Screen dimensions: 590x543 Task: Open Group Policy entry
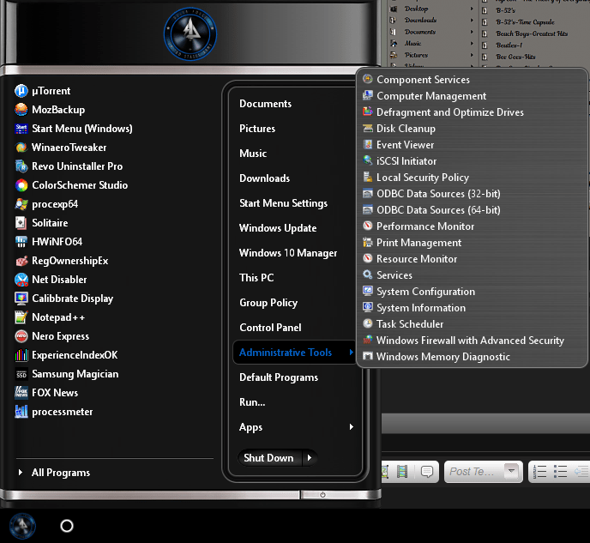pos(268,303)
